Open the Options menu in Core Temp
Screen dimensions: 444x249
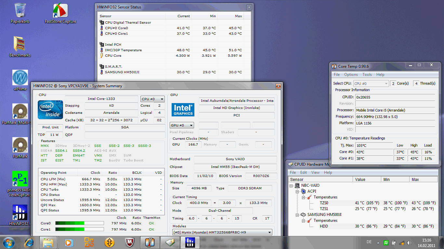click(x=351, y=75)
